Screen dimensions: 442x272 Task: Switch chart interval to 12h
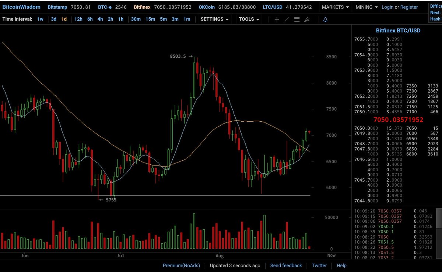click(78, 19)
